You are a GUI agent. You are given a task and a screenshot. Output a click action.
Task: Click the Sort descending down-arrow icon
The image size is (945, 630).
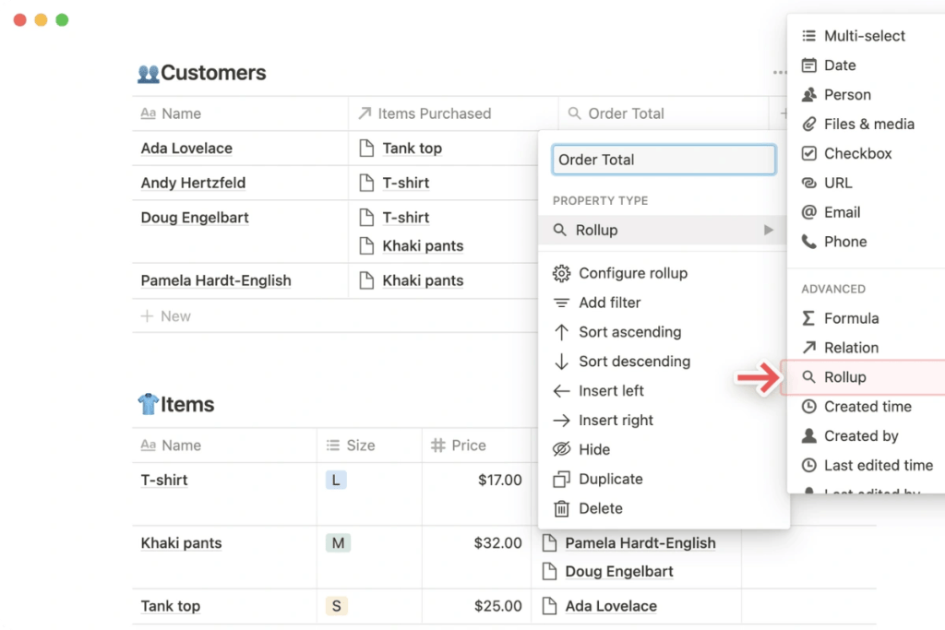tap(561, 362)
